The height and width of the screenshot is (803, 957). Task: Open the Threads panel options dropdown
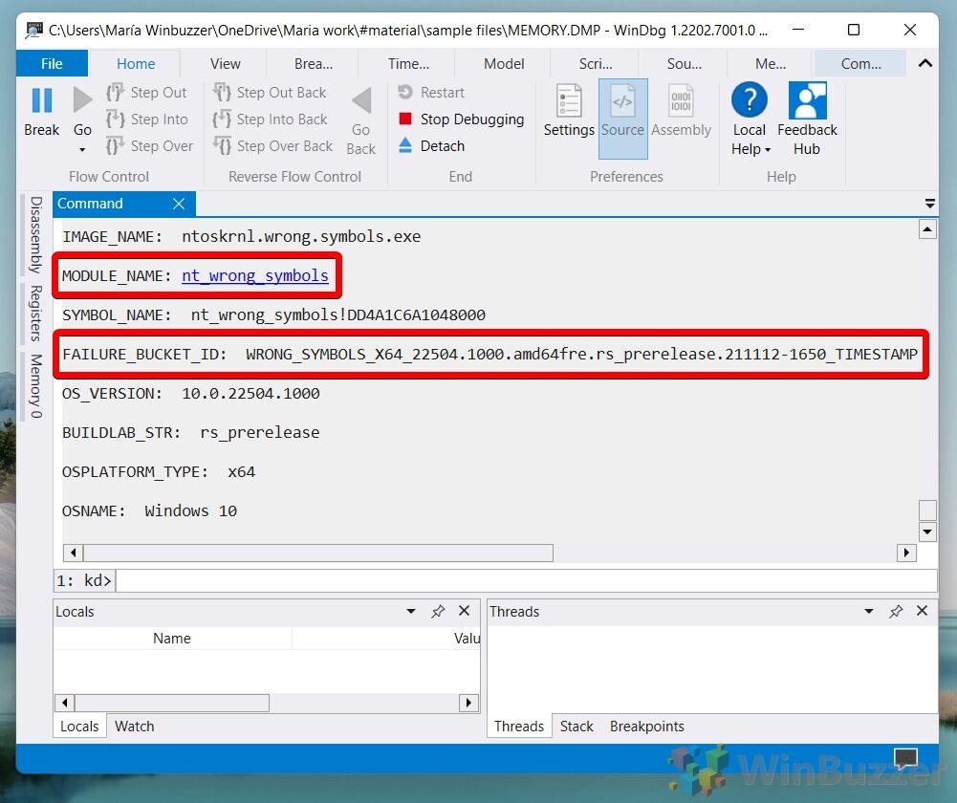click(868, 611)
